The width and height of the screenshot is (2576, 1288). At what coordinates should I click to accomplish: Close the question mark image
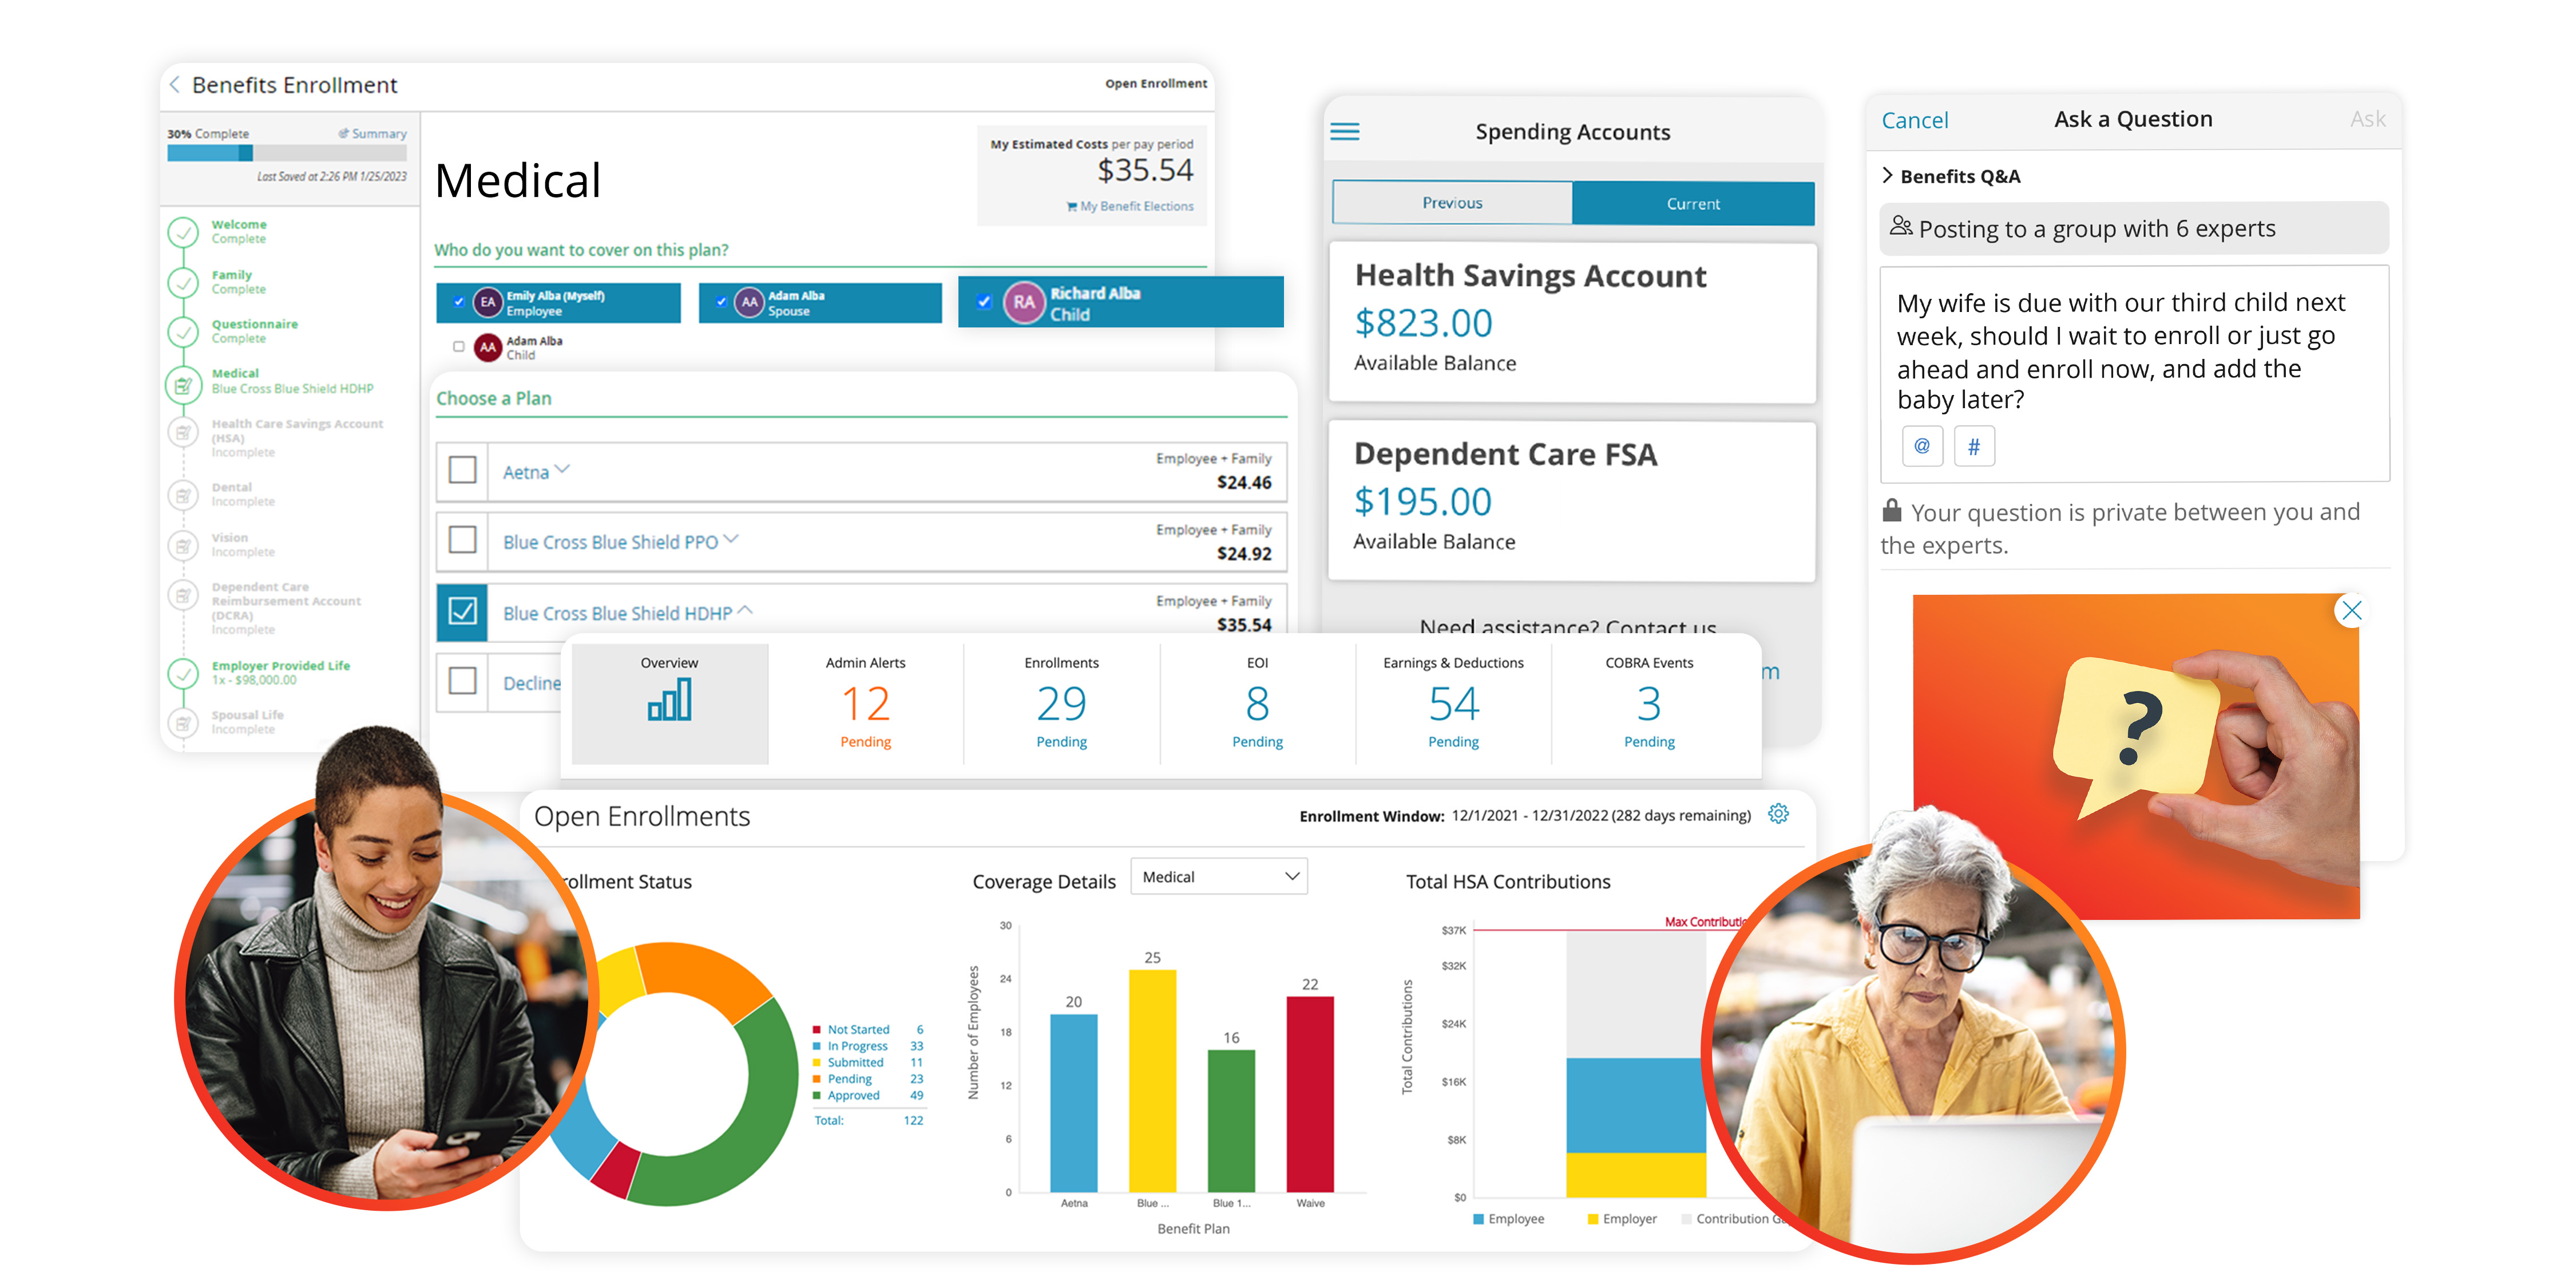click(2351, 610)
